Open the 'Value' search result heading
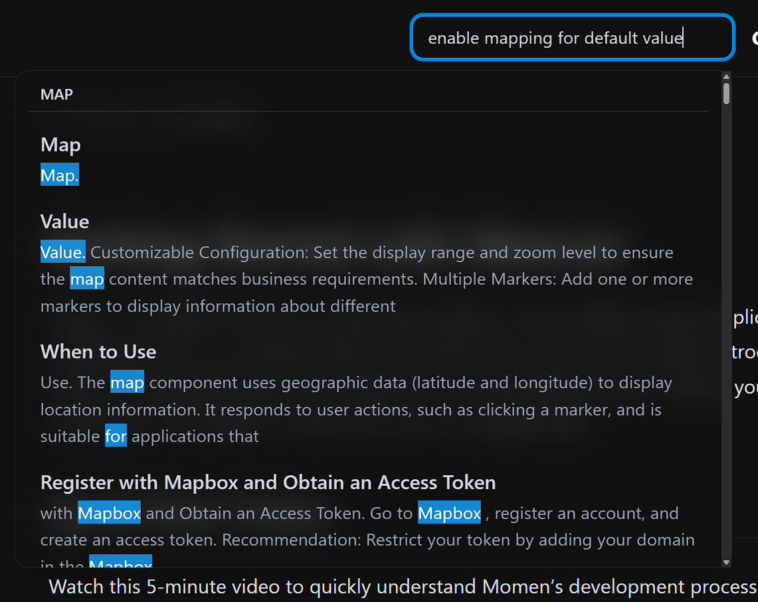The image size is (758, 602). tap(64, 222)
